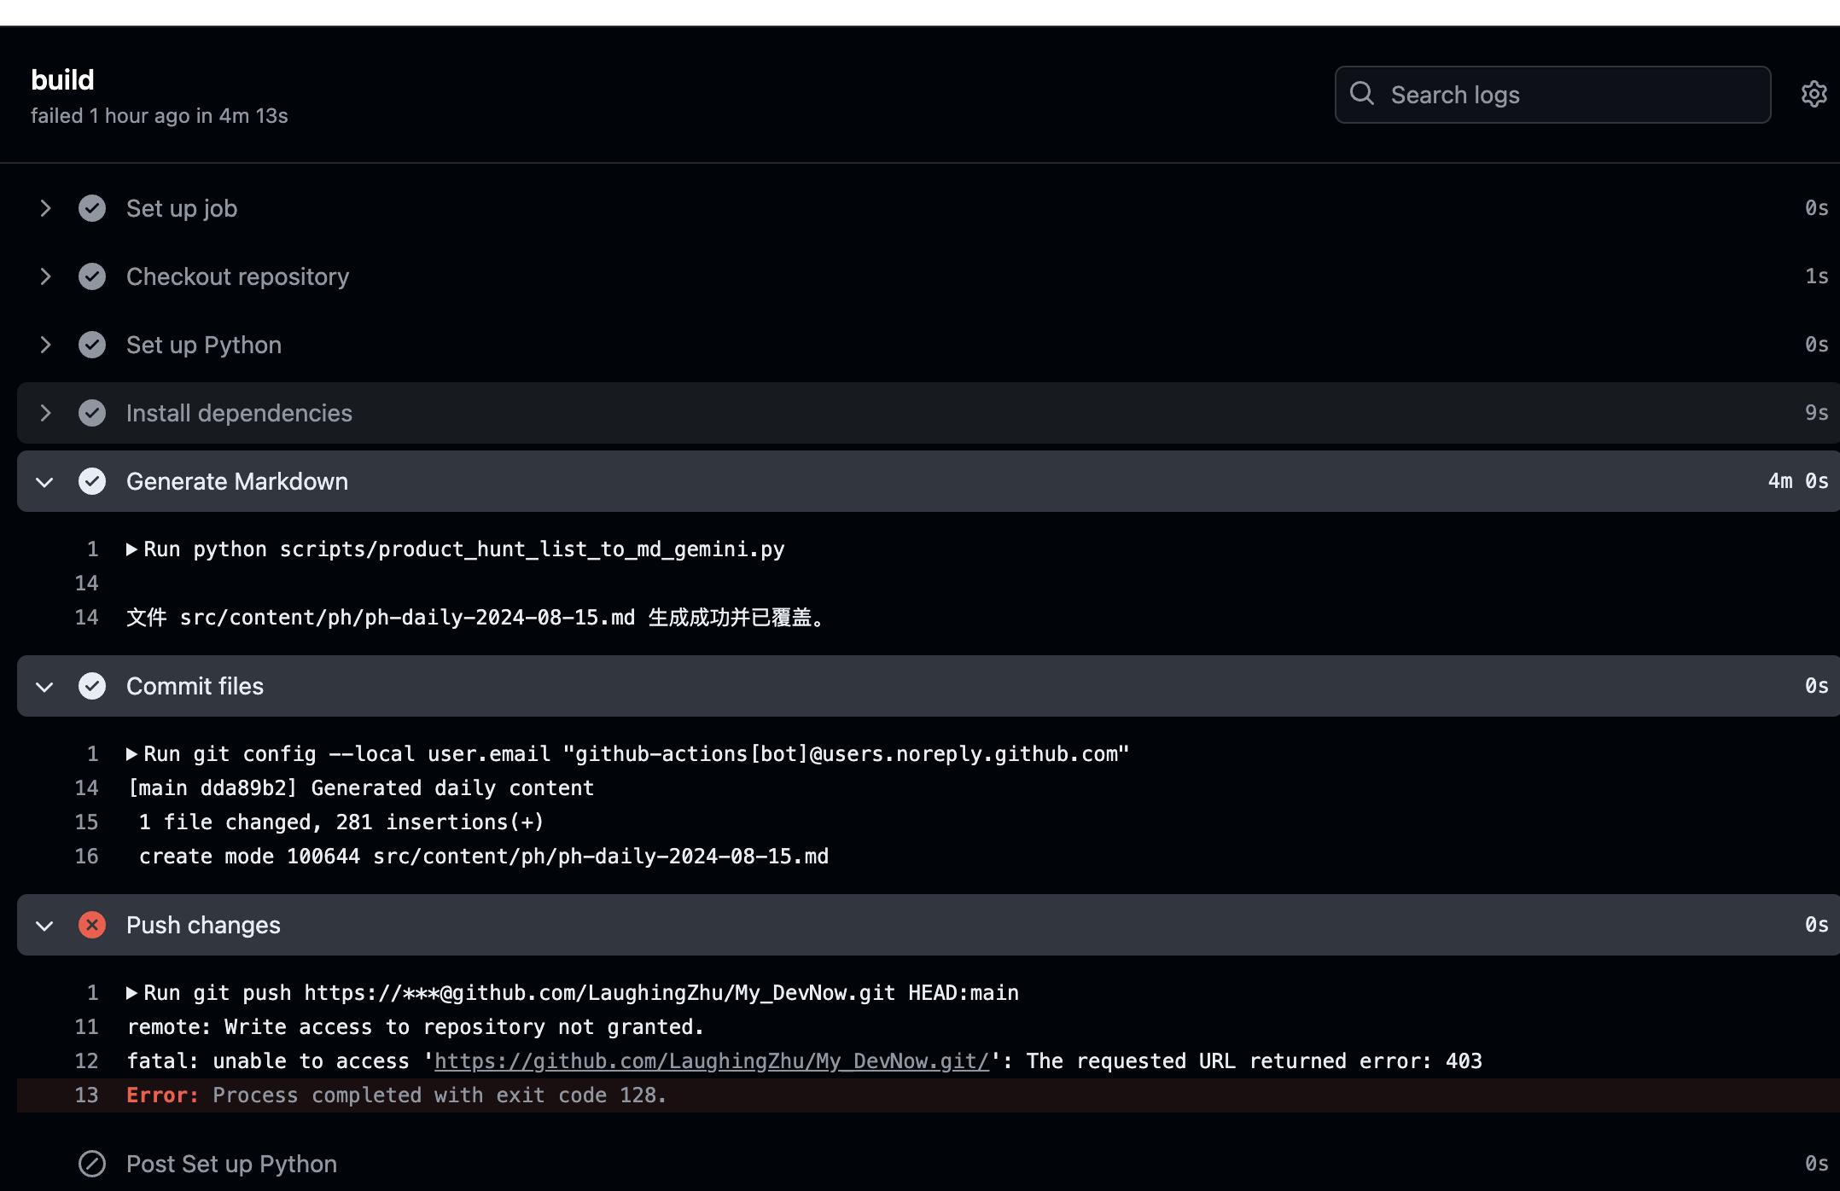Click the success checkmark beside Generate Markdown
1840x1191 pixels.
point(92,481)
